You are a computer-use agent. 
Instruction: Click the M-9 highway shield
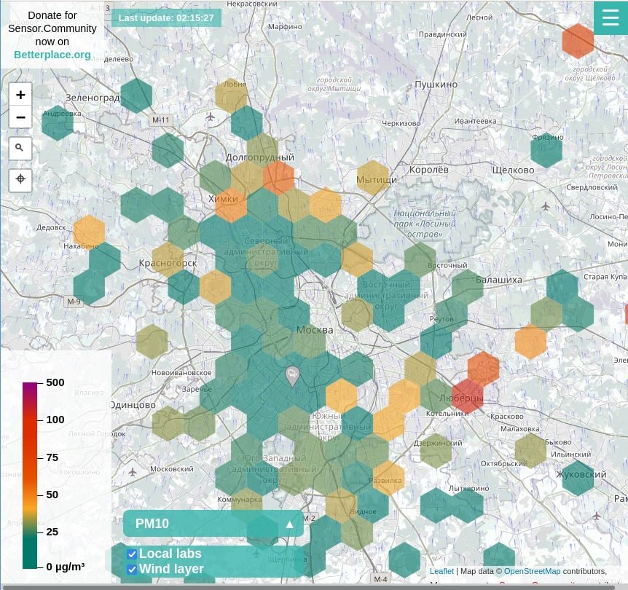click(74, 302)
